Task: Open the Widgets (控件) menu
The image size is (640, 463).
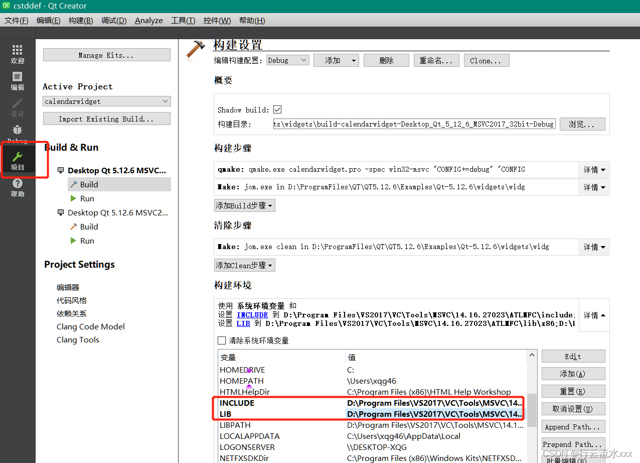Action: (x=217, y=20)
